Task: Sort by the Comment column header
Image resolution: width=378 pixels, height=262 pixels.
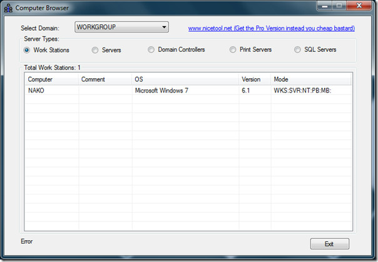Action: pyautogui.click(x=105, y=79)
